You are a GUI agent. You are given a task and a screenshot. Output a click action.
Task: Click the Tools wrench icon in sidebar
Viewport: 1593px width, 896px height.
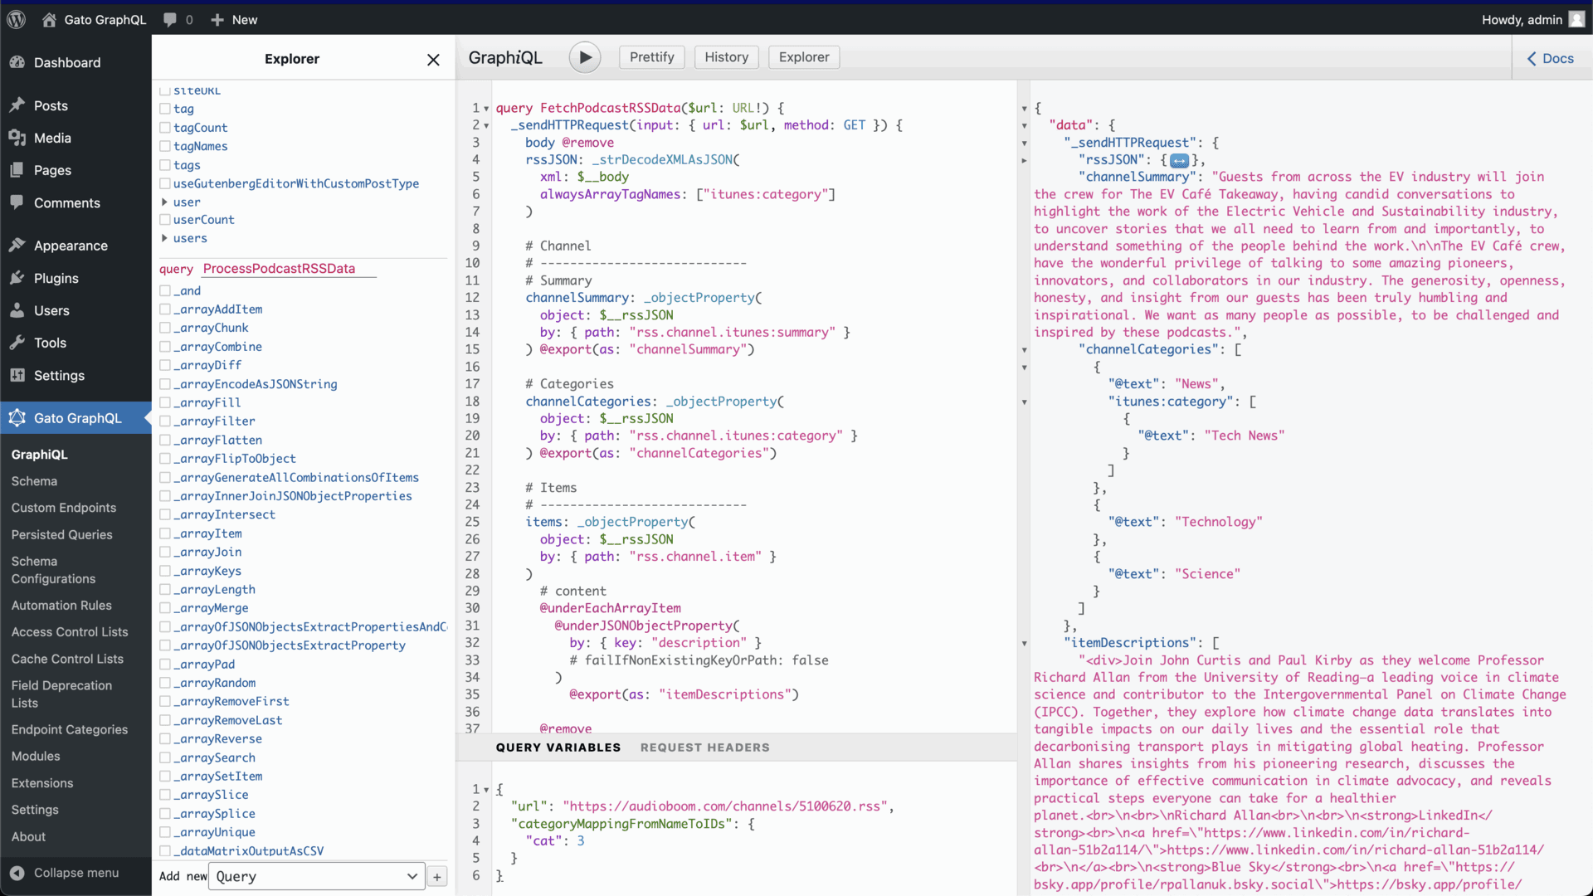tap(17, 342)
